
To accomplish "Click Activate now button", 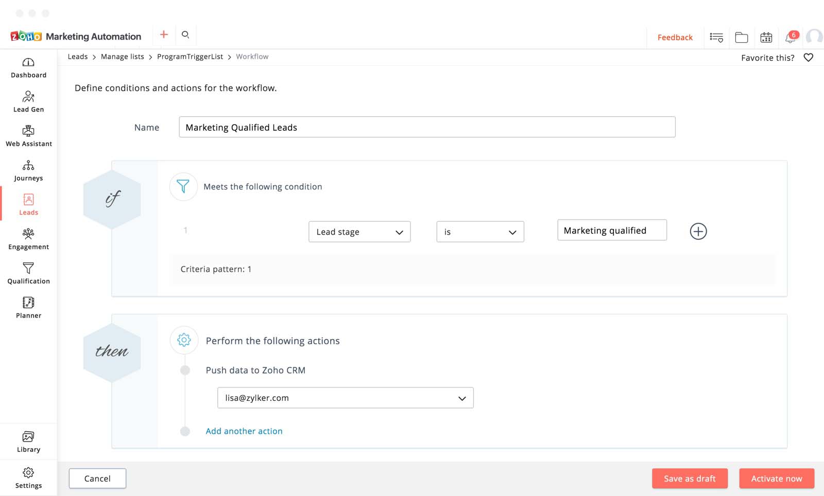I will point(776,478).
